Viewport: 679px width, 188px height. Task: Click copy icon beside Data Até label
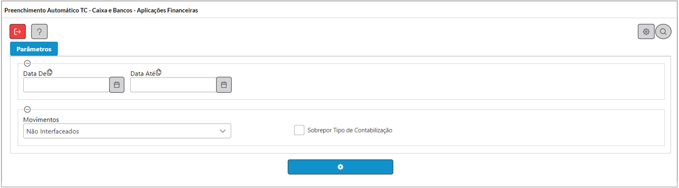[x=158, y=73]
